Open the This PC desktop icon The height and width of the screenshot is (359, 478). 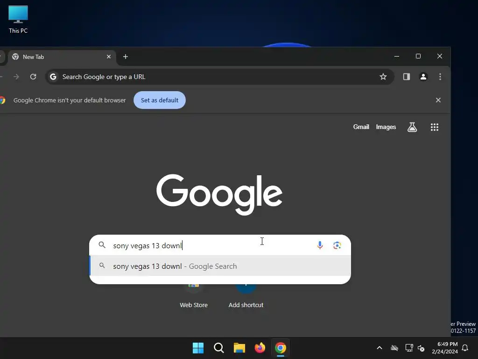click(18, 19)
